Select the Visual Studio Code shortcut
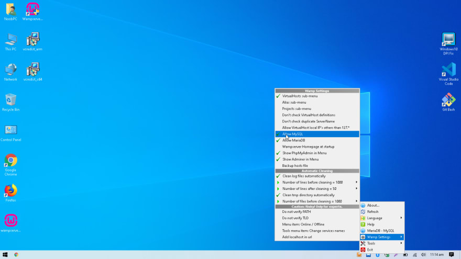The width and height of the screenshot is (461, 259). point(448,74)
